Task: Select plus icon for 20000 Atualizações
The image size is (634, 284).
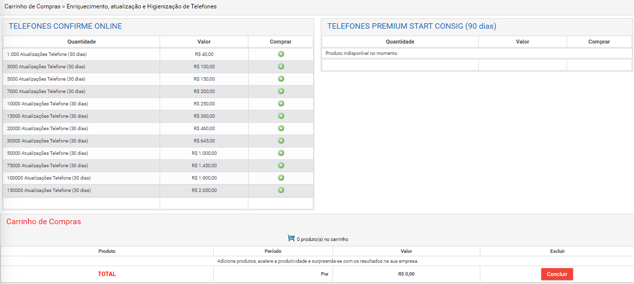Action: click(281, 128)
